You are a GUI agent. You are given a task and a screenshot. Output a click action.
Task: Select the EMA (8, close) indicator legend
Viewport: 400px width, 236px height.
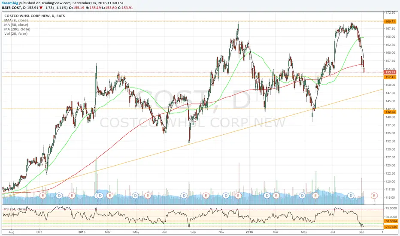(x=16, y=20)
